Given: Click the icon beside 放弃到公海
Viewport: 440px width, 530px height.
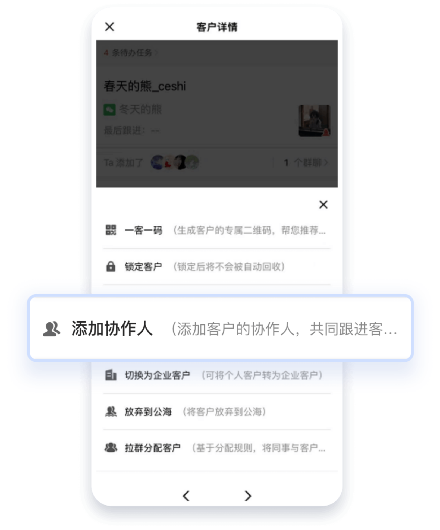Looking at the screenshot, I should pyautogui.click(x=111, y=412).
